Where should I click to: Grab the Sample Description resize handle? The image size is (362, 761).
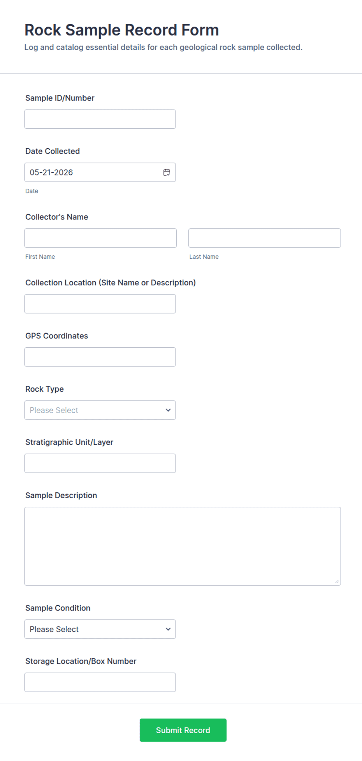click(337, 581)
